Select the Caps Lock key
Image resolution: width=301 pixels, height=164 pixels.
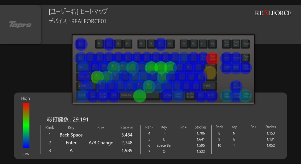[84, 77]
